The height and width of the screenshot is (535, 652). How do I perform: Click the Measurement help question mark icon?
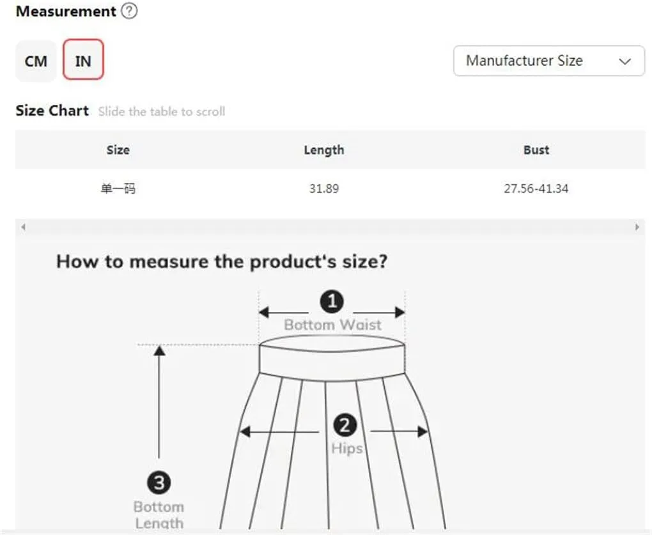pos(129,11)
